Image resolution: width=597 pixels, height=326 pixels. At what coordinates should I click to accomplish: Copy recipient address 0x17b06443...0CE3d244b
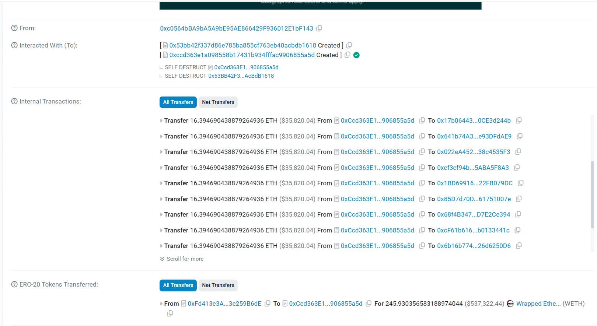pos(519,120)
